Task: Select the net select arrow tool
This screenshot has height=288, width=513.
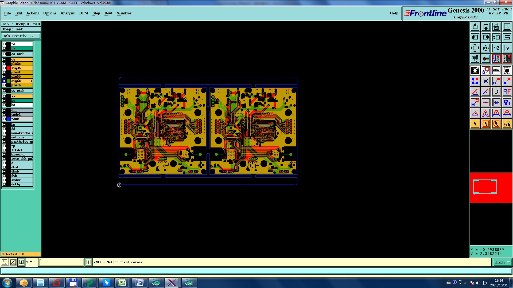Action: click(507, 124)
